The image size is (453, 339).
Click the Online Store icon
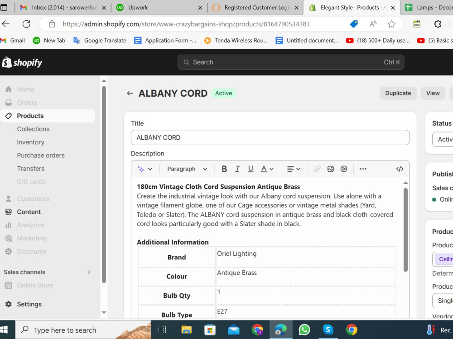pyautogui.click(x=9, y=285)
